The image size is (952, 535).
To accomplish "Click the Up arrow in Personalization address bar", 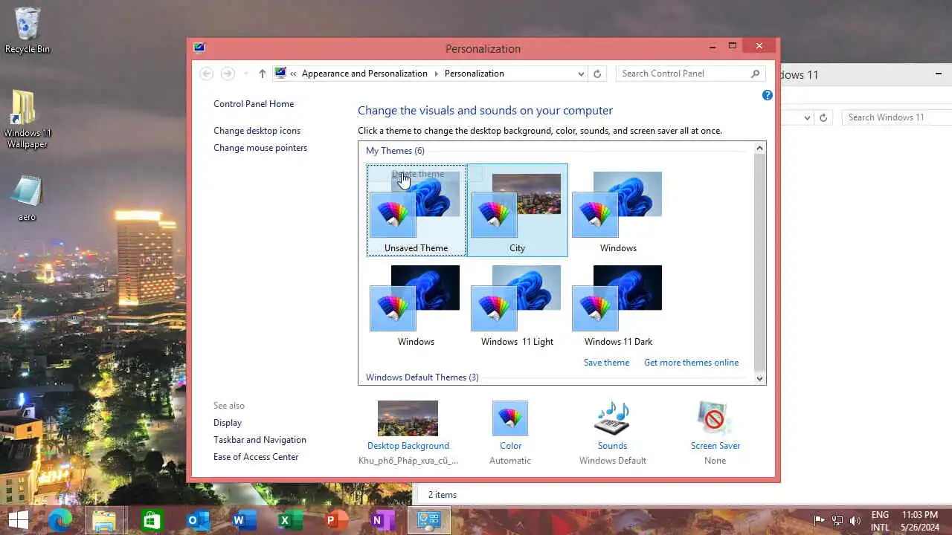I will [262, 74].
